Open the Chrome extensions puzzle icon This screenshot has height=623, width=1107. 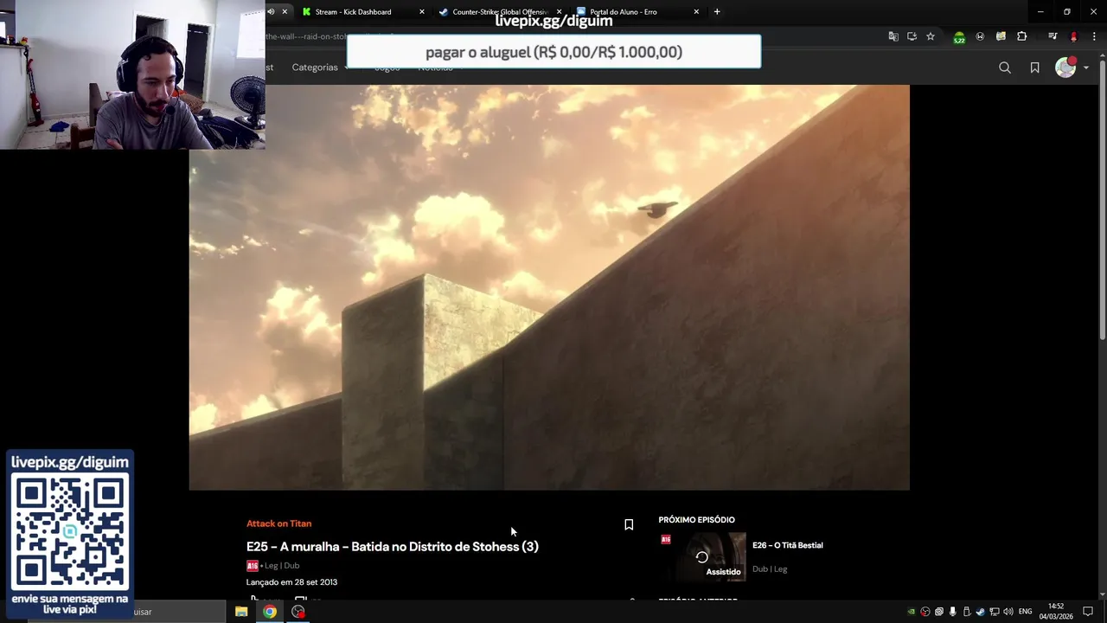(1022, 36)
